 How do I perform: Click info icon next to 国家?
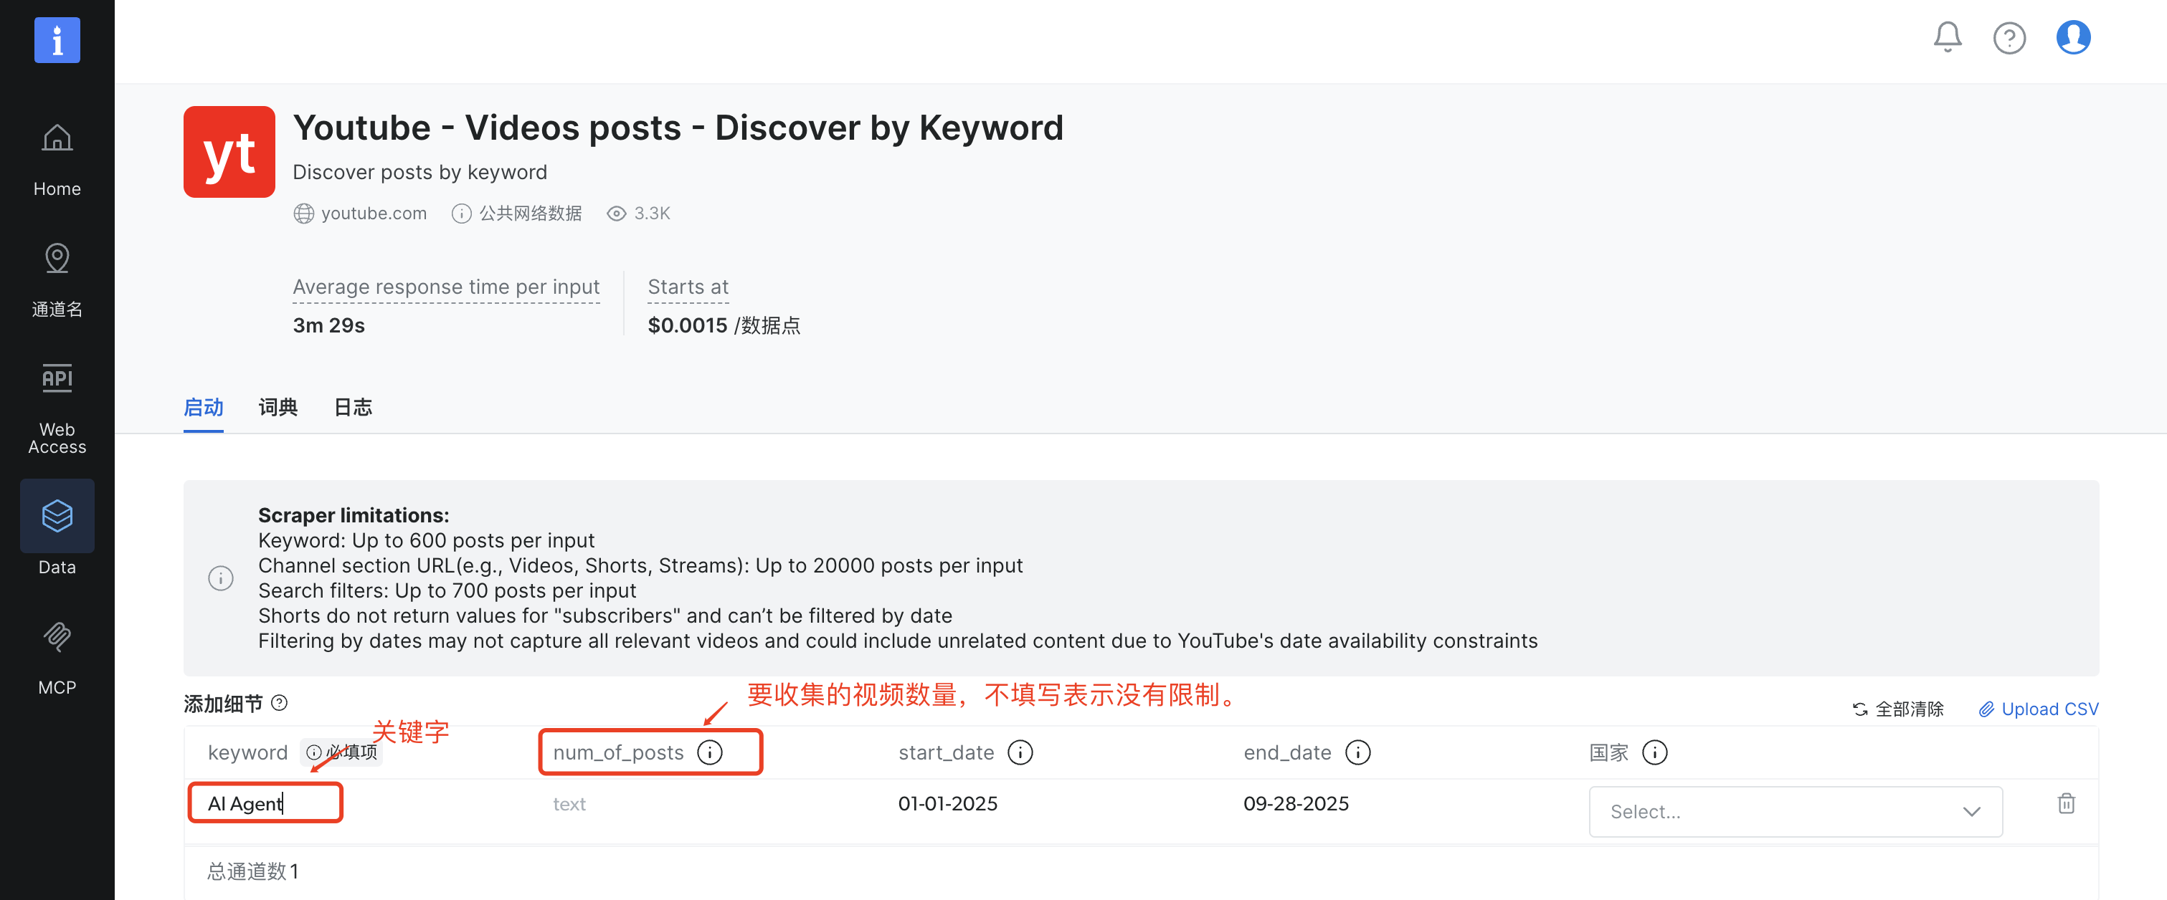tap(1654, 752)
